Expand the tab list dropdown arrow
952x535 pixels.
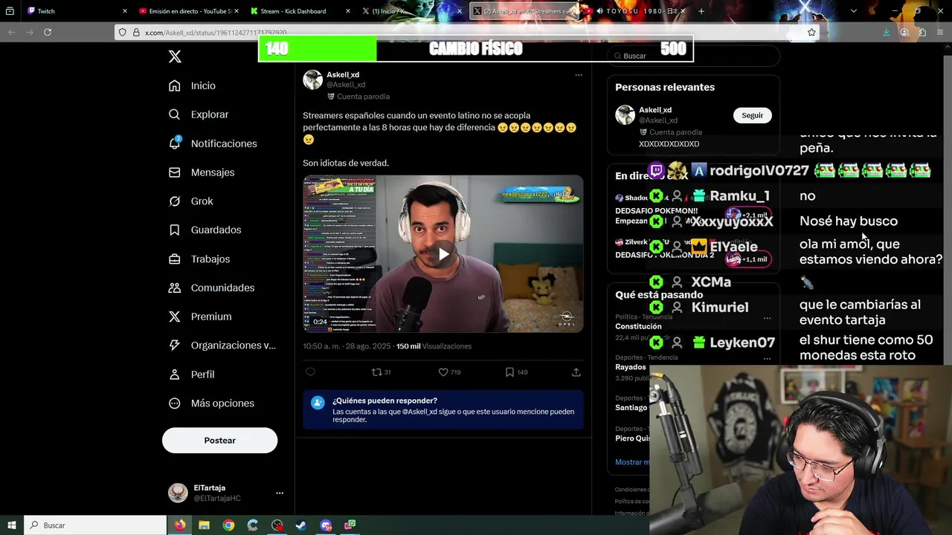853,11
